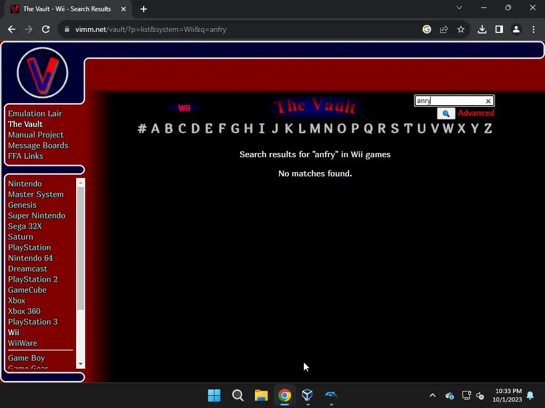
Task: Open Emulation Lair link
Action: point(35,114)
